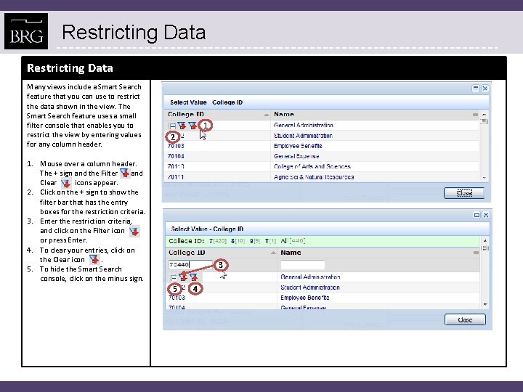Screen dimensions: 523x392
Task: Select 'General Administration' in the upper dialog
Action: tap(304, 125)
